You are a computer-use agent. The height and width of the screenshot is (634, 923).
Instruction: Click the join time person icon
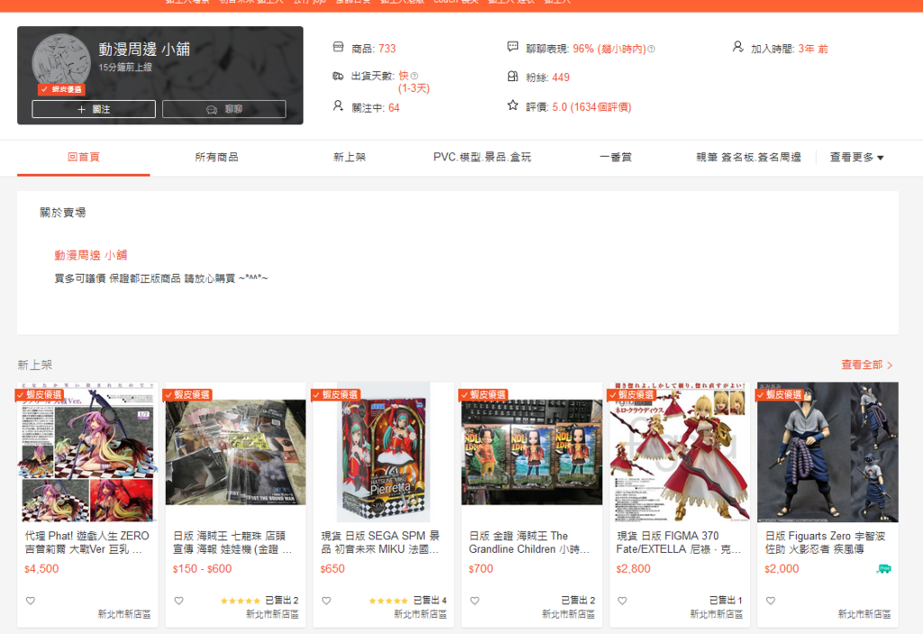pyautogui.click(x=737, y=47)
